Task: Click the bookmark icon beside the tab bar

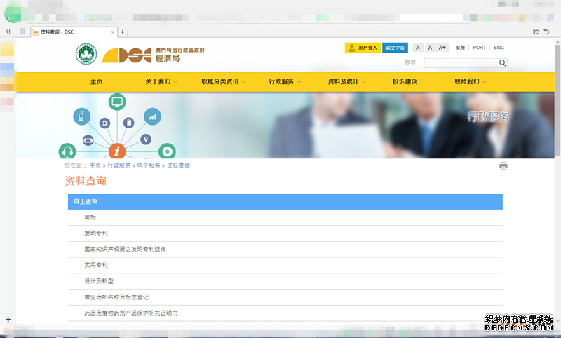Action: click(x=22, y=32)
